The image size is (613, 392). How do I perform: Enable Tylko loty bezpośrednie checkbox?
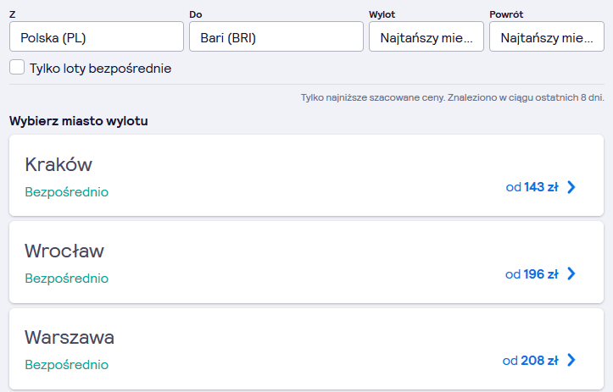pyautogui.click(x=17, y=67)
